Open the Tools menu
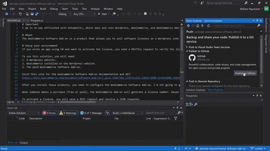The width and height of the screenshot is (270, 151). point(75,9)
